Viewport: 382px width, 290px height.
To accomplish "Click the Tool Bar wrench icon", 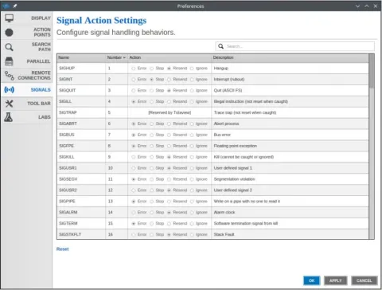I will pyautogui.click(x=9, y=104).
